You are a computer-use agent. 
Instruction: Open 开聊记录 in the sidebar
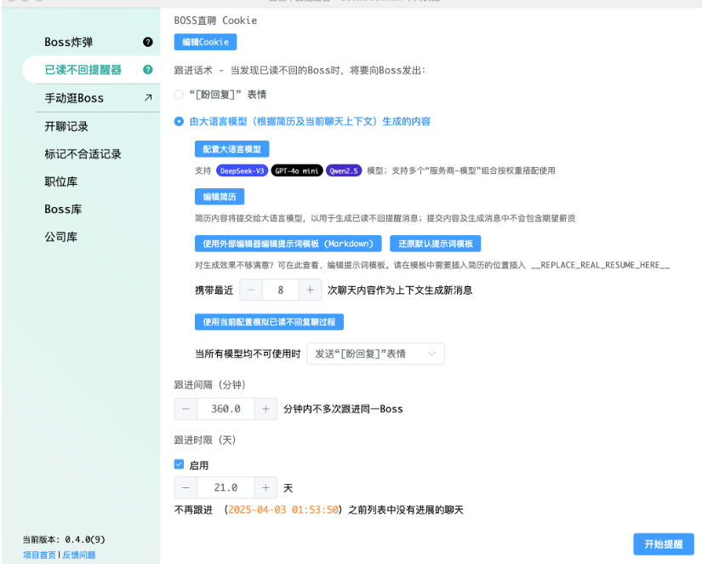pyautogui.click(x=66, y=126)
